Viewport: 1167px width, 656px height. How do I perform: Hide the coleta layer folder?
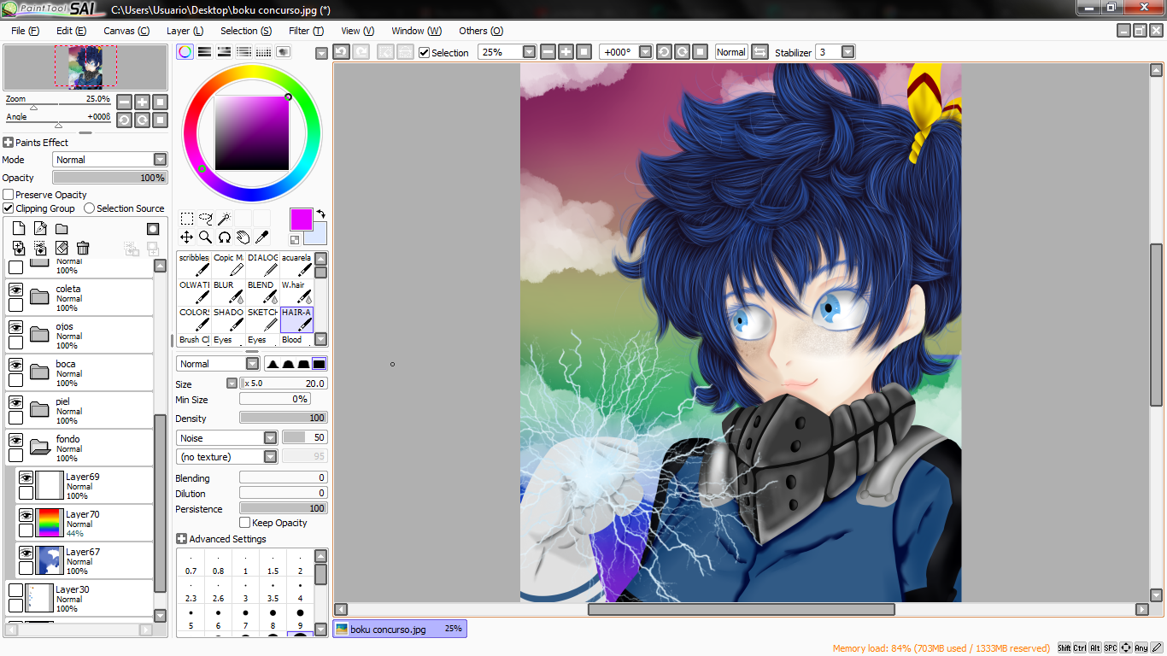[x=15, y=290]
